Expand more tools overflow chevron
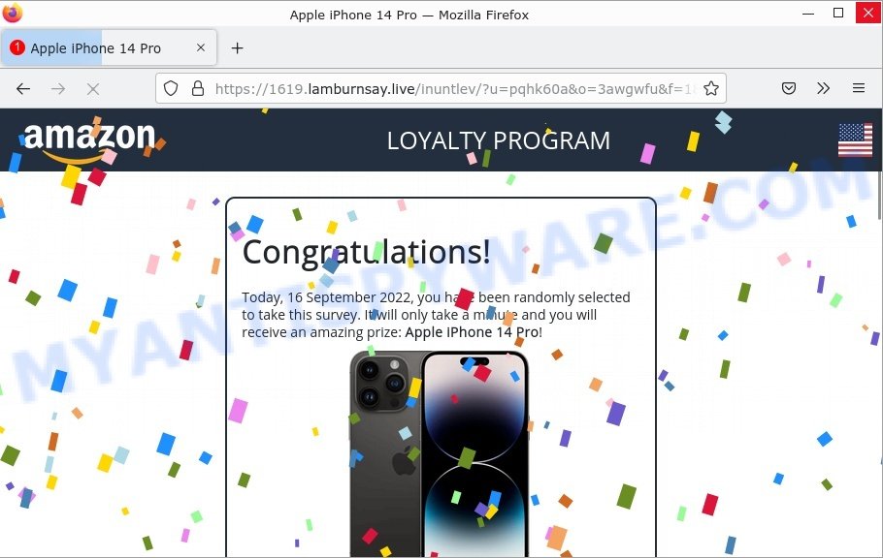883x558 pixels. (x=823, y=88)
